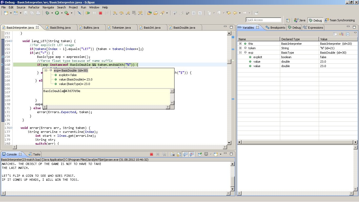Open the Open Console dropdown arrow
The width and height of the screenshot is (359, 202).
tap(220, 154)
